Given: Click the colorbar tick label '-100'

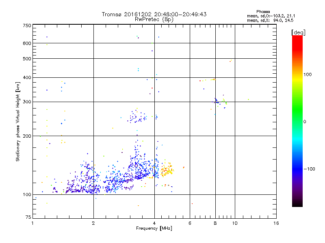Looking at the screenshot, I should point(309,169).
